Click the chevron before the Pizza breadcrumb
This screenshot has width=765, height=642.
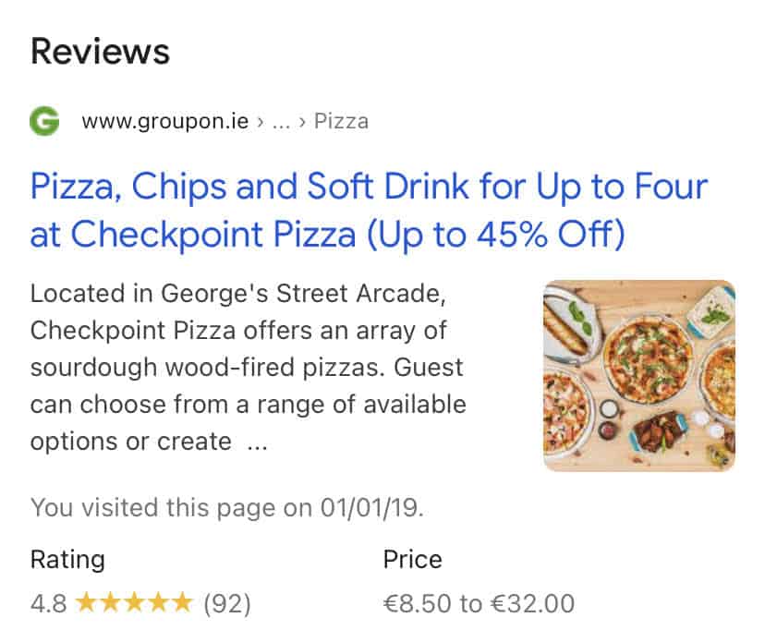(302, 122)
